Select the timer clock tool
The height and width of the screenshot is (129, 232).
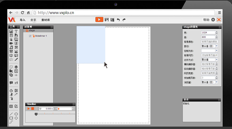coord(11,91)
